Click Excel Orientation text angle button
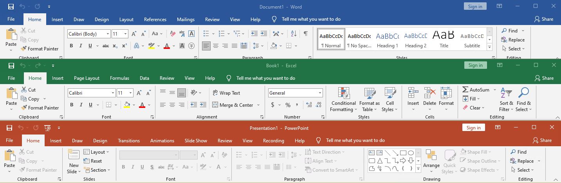Screen dimensions: 561x183 [194, 93]
